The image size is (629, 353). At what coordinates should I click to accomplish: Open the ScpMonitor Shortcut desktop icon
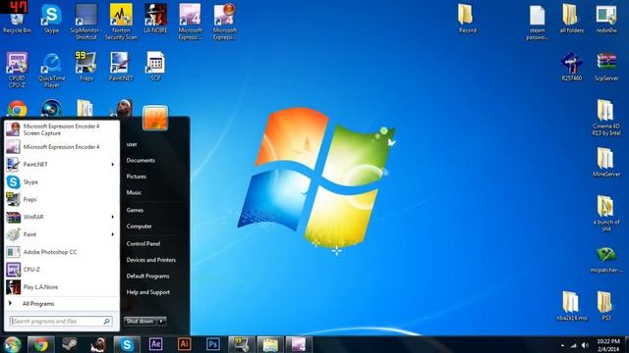point(86,22)
